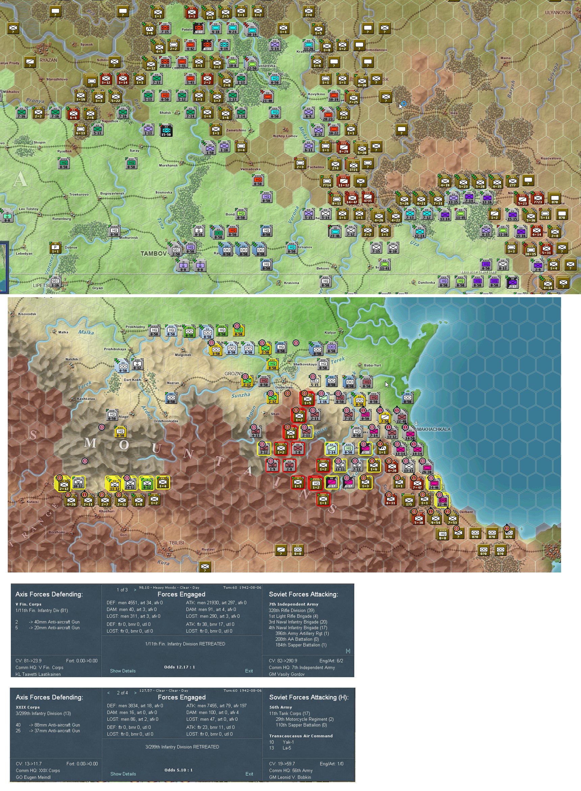Select the 10-12 unit counter
The width and height of the screenshot is (581, 791).
tap(78, 482)
